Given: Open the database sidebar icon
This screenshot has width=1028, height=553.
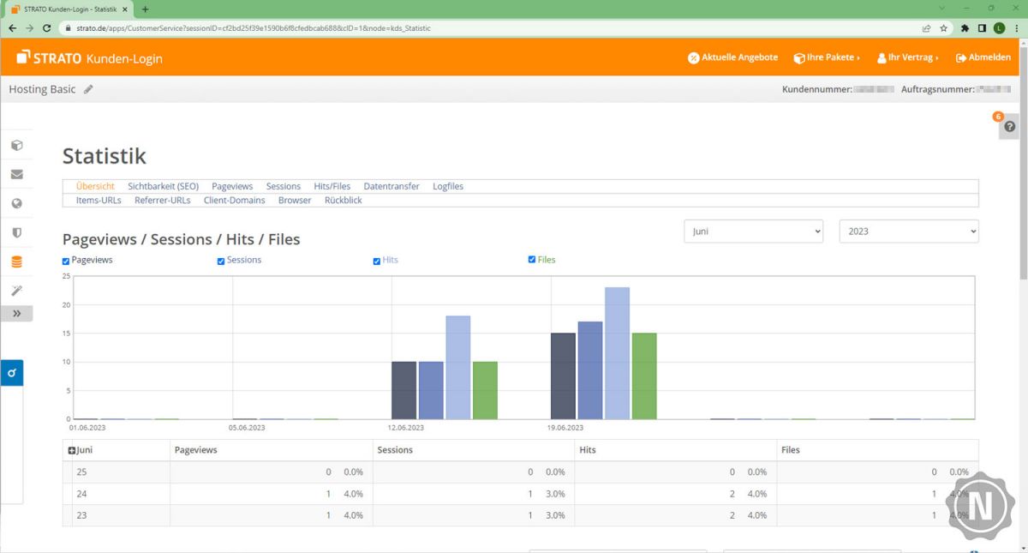Looking at the screenshot, I should [x=16, y=261].
